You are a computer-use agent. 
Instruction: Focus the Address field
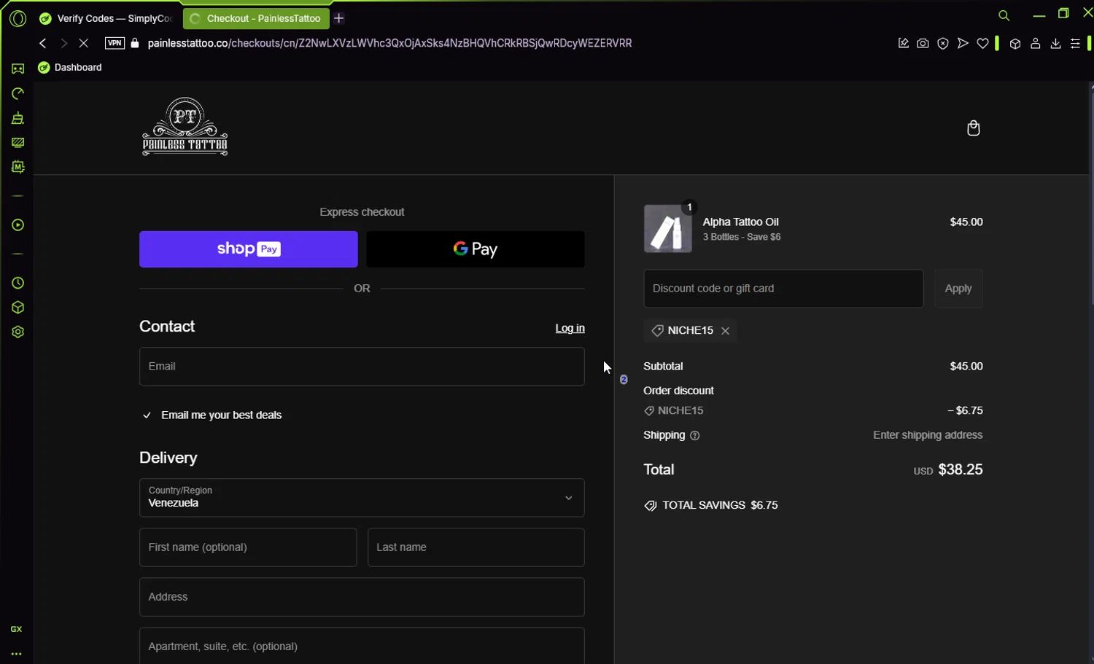(362, 597)
